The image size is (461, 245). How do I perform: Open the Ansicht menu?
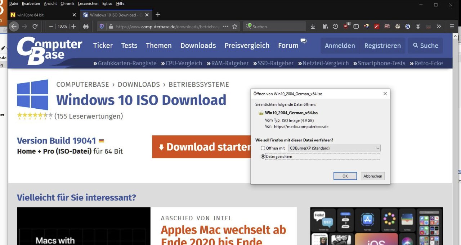50,4
